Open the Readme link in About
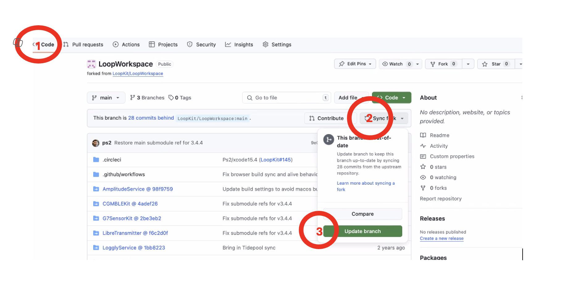 [435, 135]
